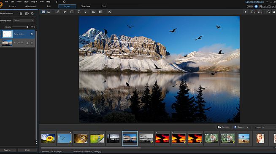Open settings icon on Background layer
Image resolution: width=276 pixels, height=154 pixels.
coord(32,43)
